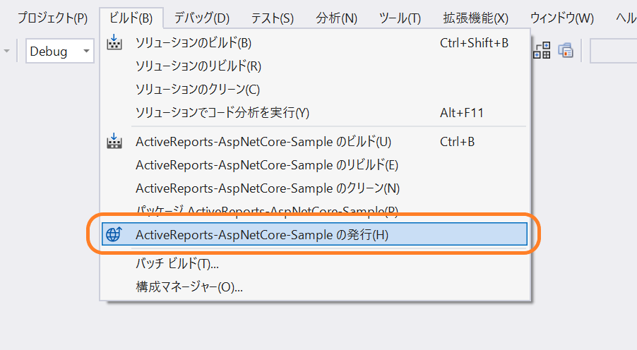Image resolution: width=637 pixels, height=350 pixels.
Task: Click the Ctrl+Shift+B shortcut text
Action: [x=474, y=43]
